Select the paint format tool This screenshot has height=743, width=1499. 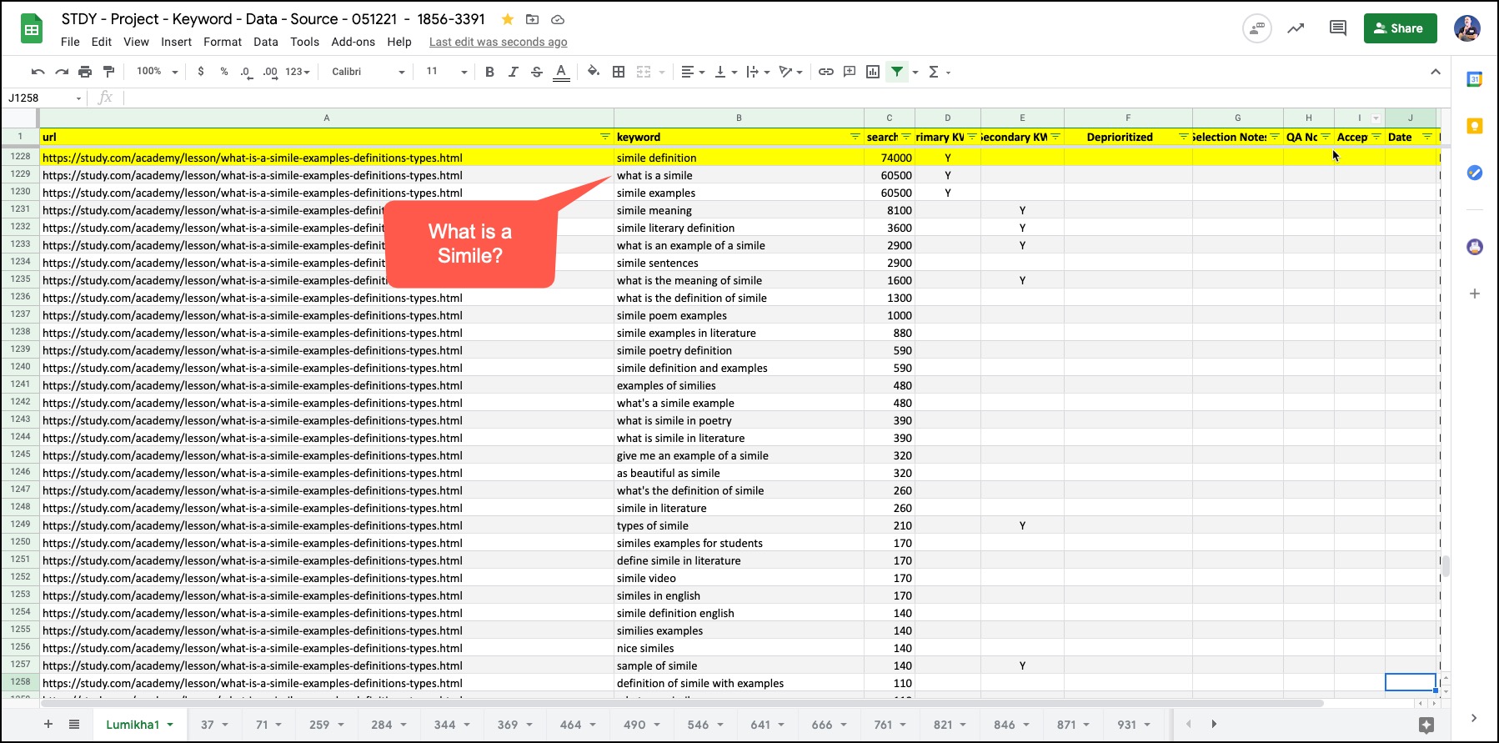coord(108,72)
